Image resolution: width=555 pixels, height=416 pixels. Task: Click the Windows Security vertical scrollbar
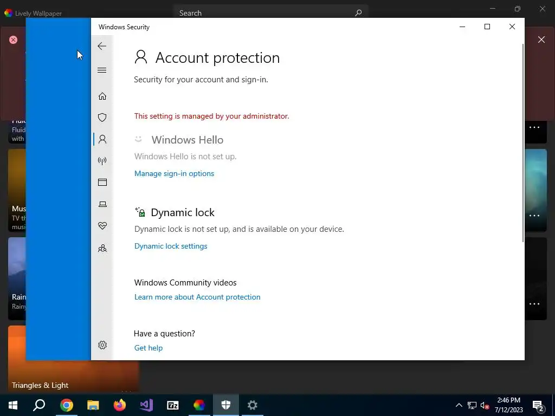[x=522, y=143]
